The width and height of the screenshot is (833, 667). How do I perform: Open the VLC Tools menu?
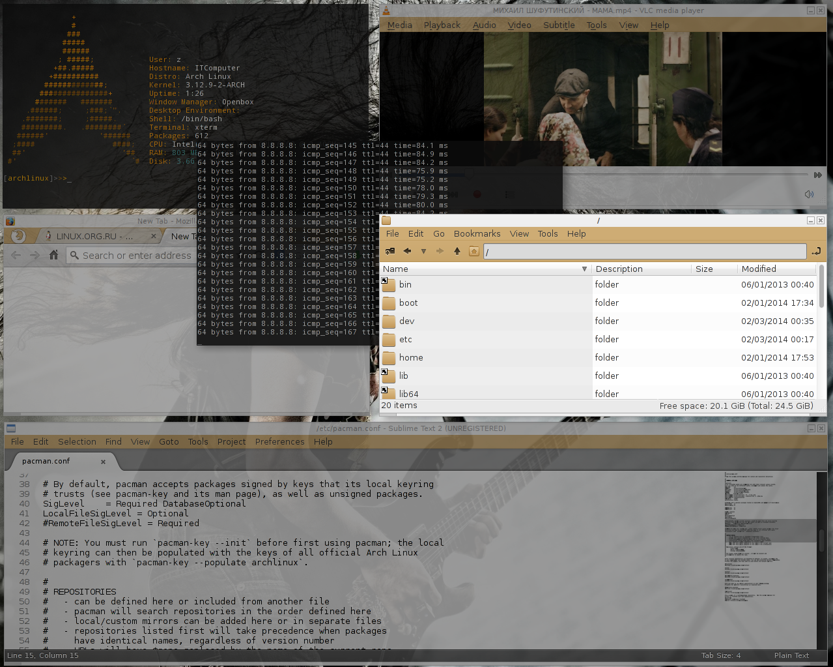point(597,25)
